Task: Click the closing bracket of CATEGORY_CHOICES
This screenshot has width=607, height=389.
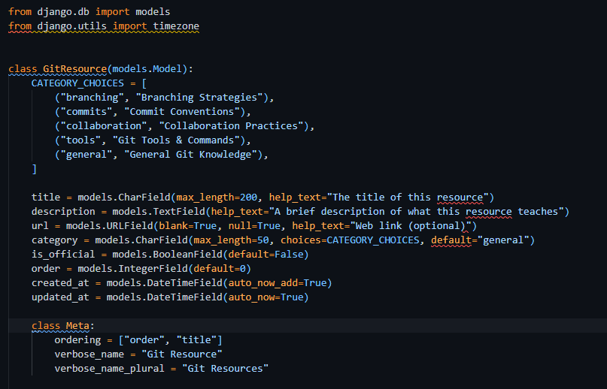Action: pyautogui.click(x=34, y=169)
